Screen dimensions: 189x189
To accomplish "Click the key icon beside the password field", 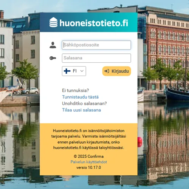I will [x=53, y=58].
